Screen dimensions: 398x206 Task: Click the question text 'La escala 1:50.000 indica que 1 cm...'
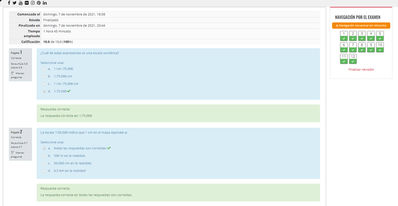(x=84, y=132)
